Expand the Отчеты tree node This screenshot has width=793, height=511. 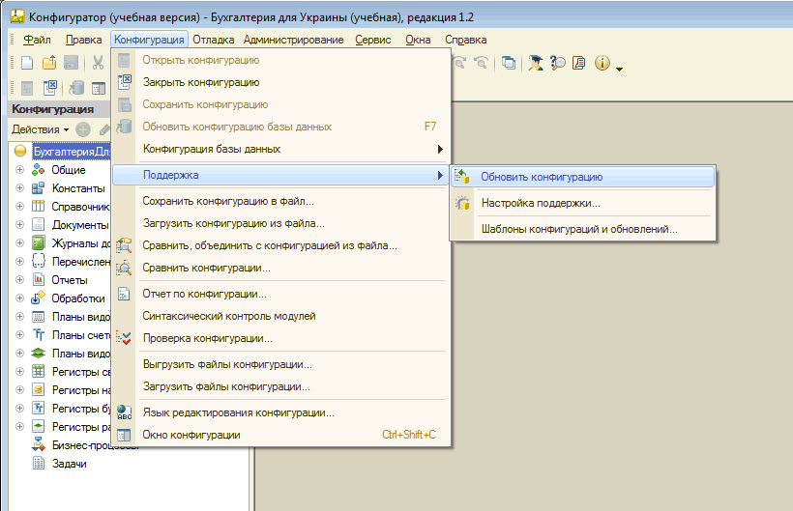tap(19, 280)
